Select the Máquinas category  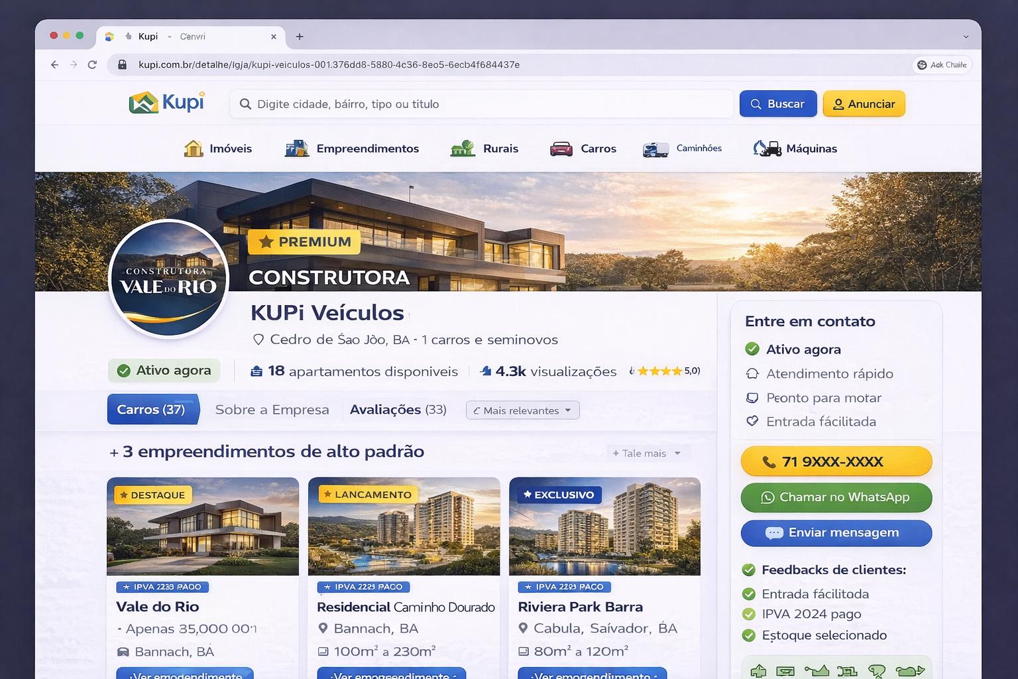tap(795, 149)
